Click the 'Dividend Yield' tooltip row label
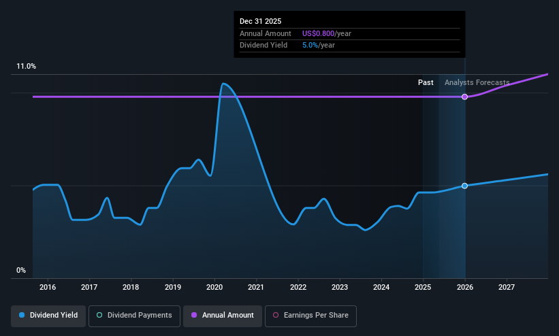Image resolution: width=559 pixels, height=336 pixels. tap(263, 46)
